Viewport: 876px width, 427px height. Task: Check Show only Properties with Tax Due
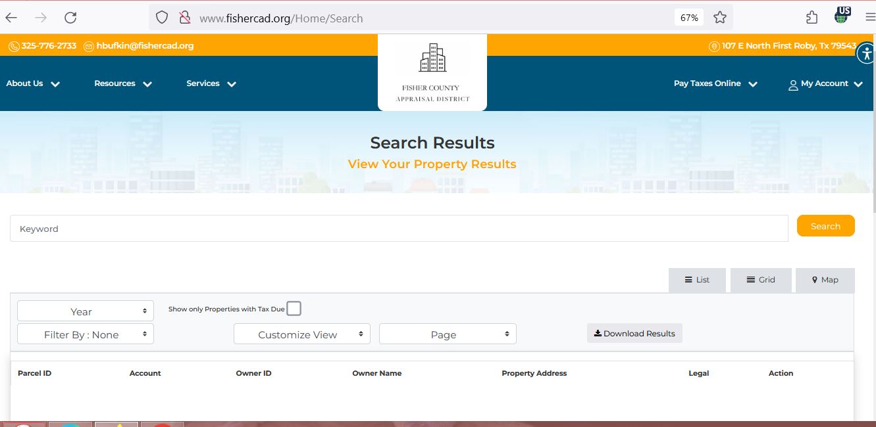[x=294, y=309]
